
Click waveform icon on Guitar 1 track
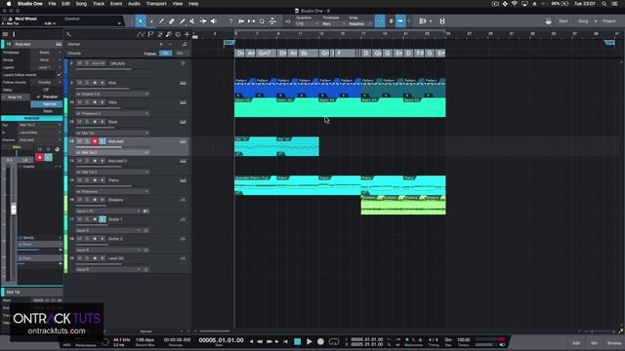pyautogui.click(x=183, y=219)
